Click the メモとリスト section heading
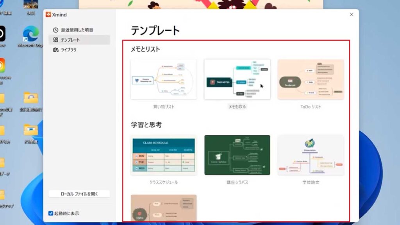 (145, 49)
